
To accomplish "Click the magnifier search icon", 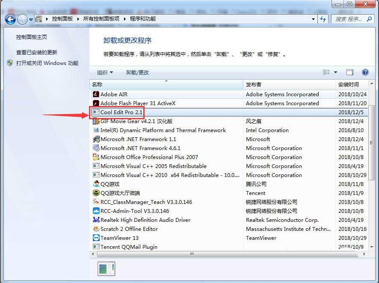I will pyautogui.click(x=369, y=19).
